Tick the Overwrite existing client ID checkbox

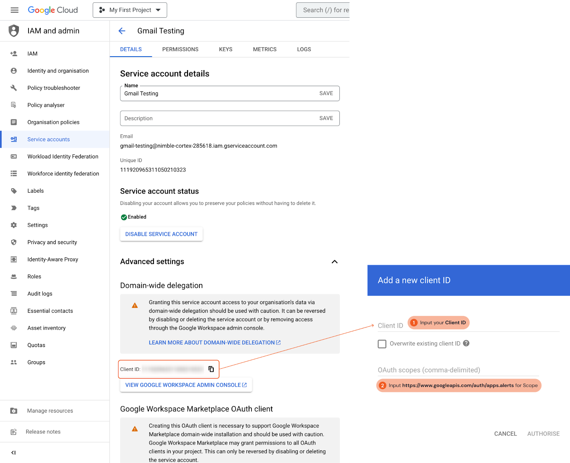point(382,344)
